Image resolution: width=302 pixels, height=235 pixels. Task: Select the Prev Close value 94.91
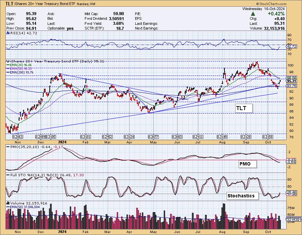click(x=31, y=28)
